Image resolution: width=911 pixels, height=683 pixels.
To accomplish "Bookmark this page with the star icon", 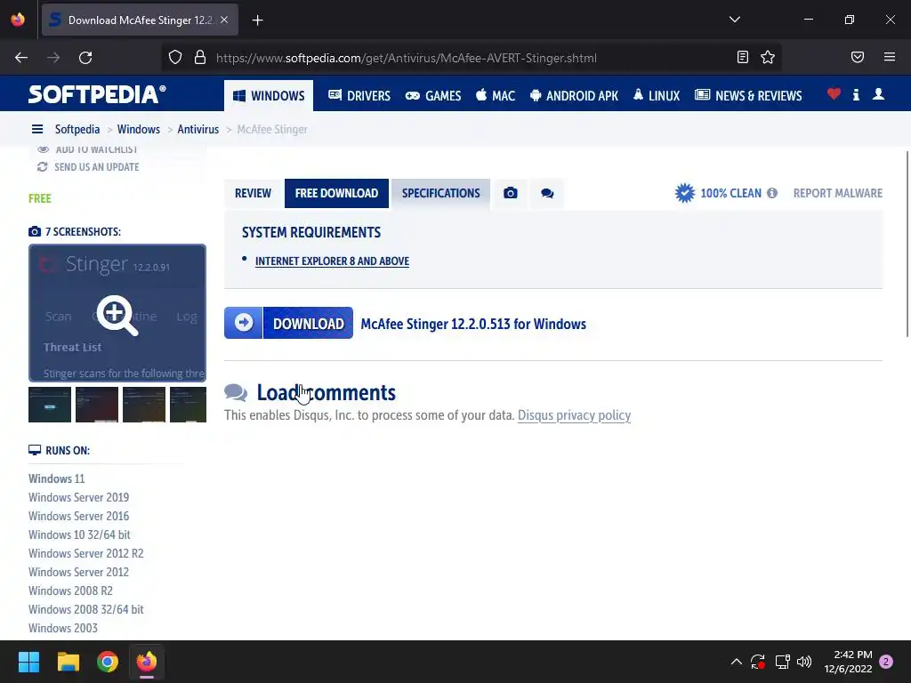I will pos(768,57).
